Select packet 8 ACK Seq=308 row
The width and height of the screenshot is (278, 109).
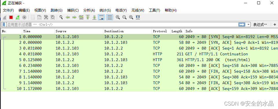(139, 77)
